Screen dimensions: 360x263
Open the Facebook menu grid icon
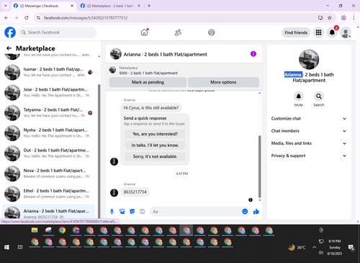pos(318,32)
